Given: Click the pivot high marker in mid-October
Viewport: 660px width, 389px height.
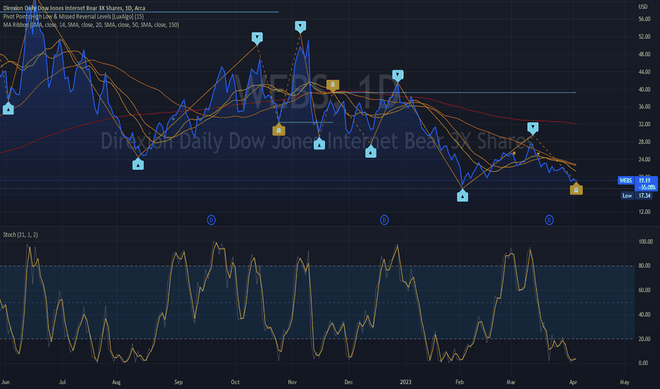Looking at the screenshot, I should pyautogui.click(x=257, y=37).
